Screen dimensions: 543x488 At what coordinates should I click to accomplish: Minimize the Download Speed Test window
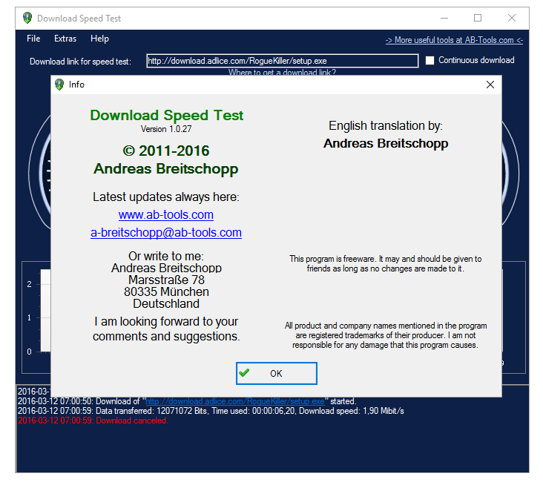[x=444, y=18]
